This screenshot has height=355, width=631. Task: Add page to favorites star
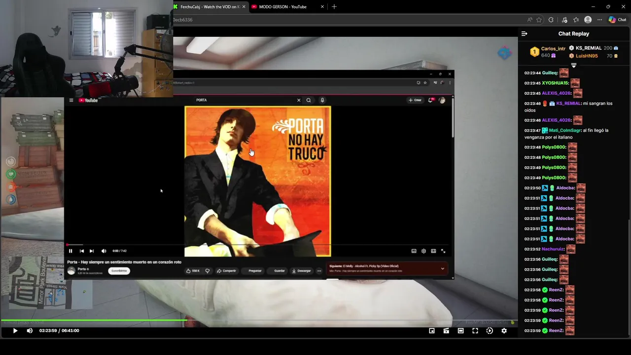(x=539, y=20)
